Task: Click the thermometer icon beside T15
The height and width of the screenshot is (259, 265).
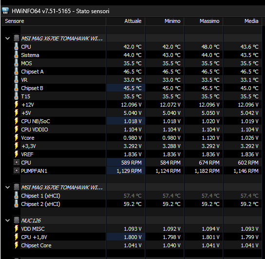Action: pos(16,96)
